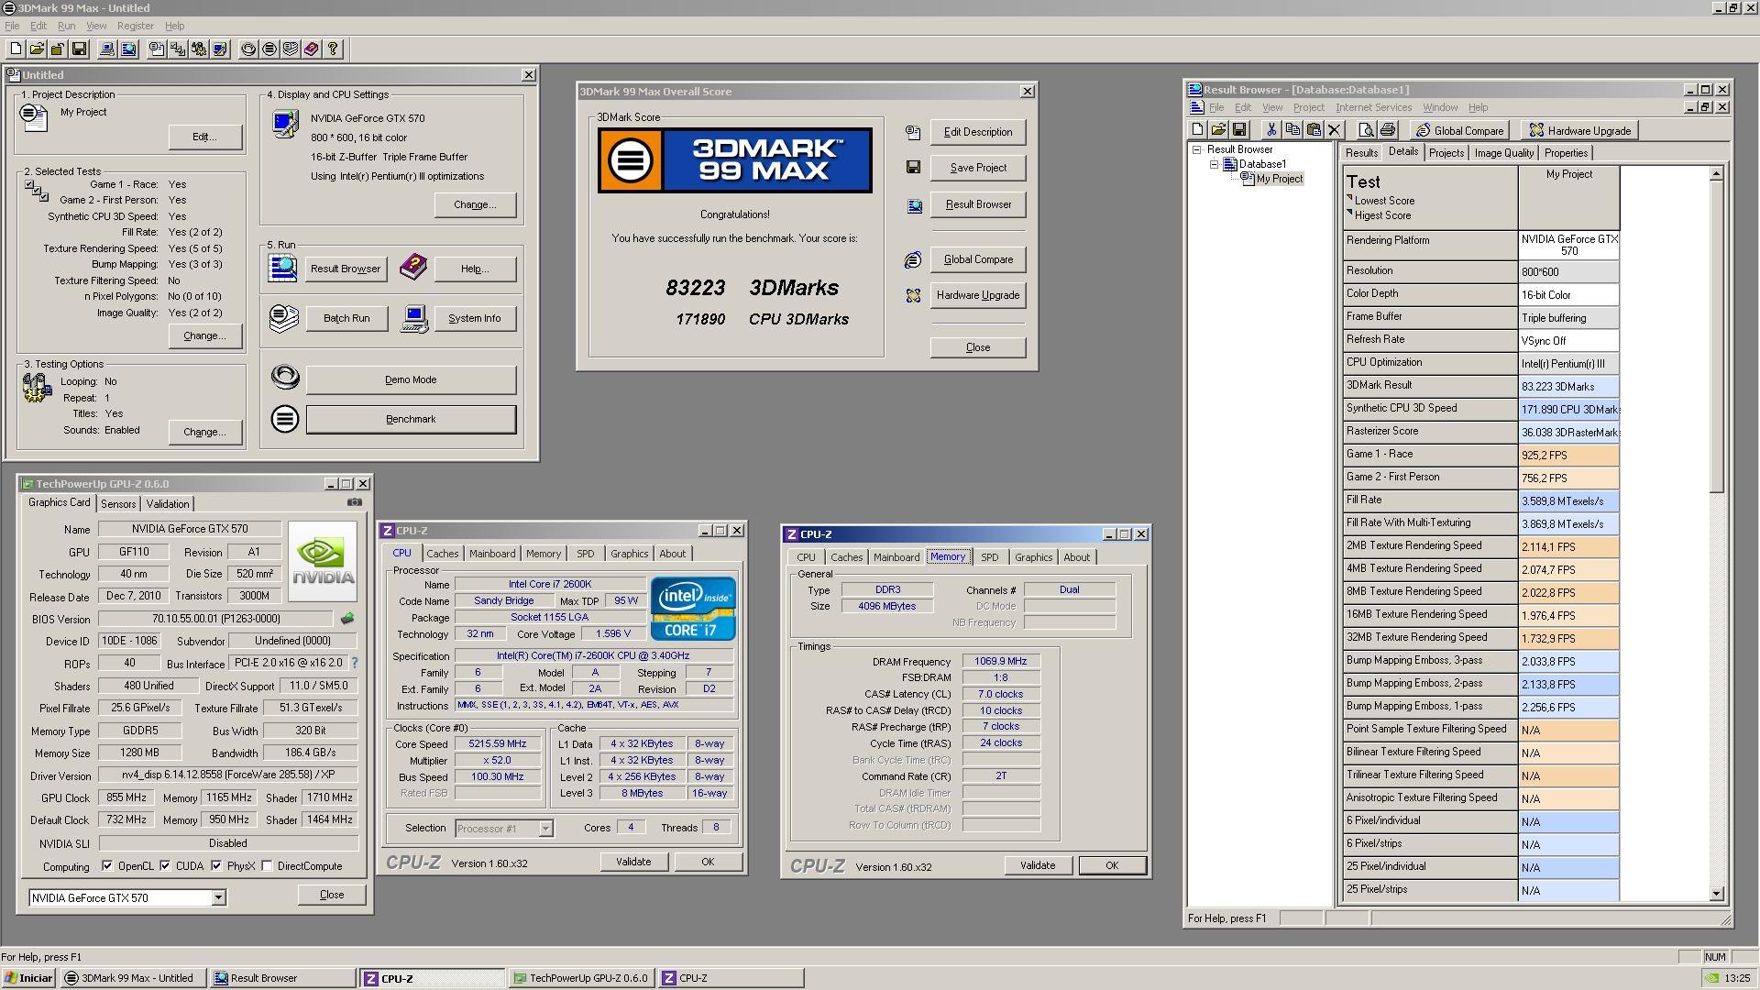1760x990 pixels.
Task: Switch to Image Quality tab
Action: click(1503, 153)
